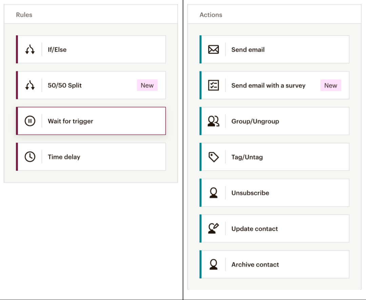Add the Time delay rule label
This screenshot has width=366, height=300.
(64, 157)
